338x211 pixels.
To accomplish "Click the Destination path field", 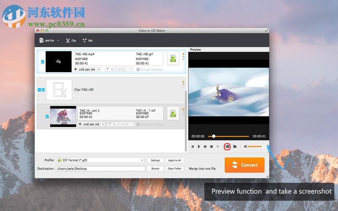I will pos(101,168).
